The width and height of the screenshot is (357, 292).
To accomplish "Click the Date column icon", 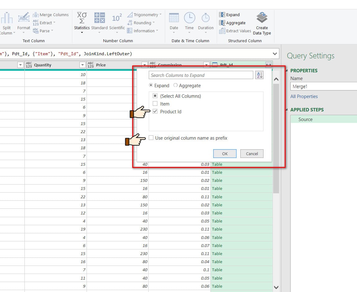I will tap(174, 18).
